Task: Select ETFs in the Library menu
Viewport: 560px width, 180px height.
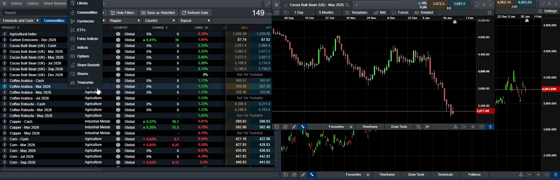Action: pos(85,30)
